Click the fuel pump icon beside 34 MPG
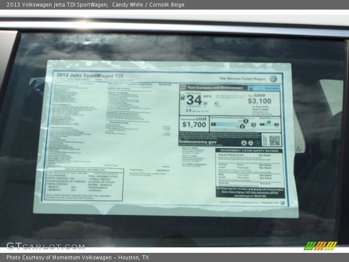Screen dimensions: 349x262 click(182, 97)
